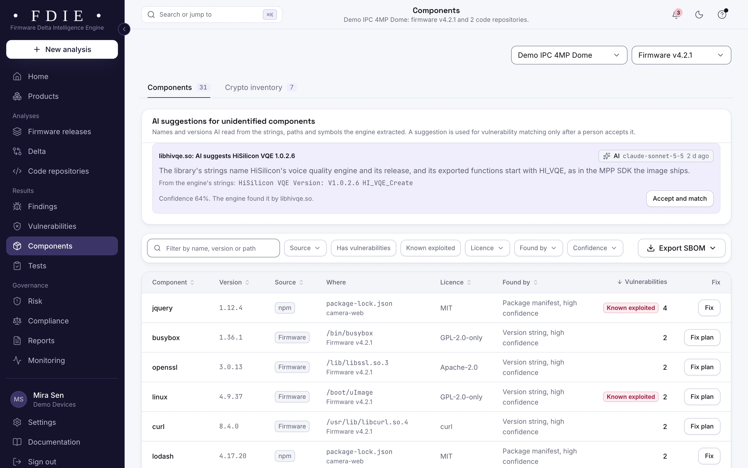Open Mira Sen user profile

(x=62, y=399)
